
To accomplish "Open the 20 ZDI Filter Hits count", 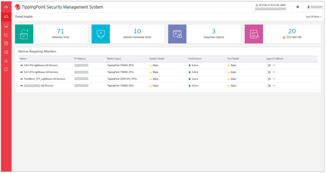I will coord(292,31).
